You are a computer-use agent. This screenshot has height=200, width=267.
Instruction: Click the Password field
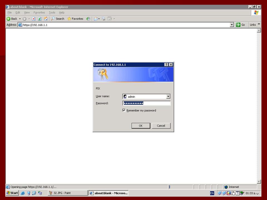[x=147, y=103]
